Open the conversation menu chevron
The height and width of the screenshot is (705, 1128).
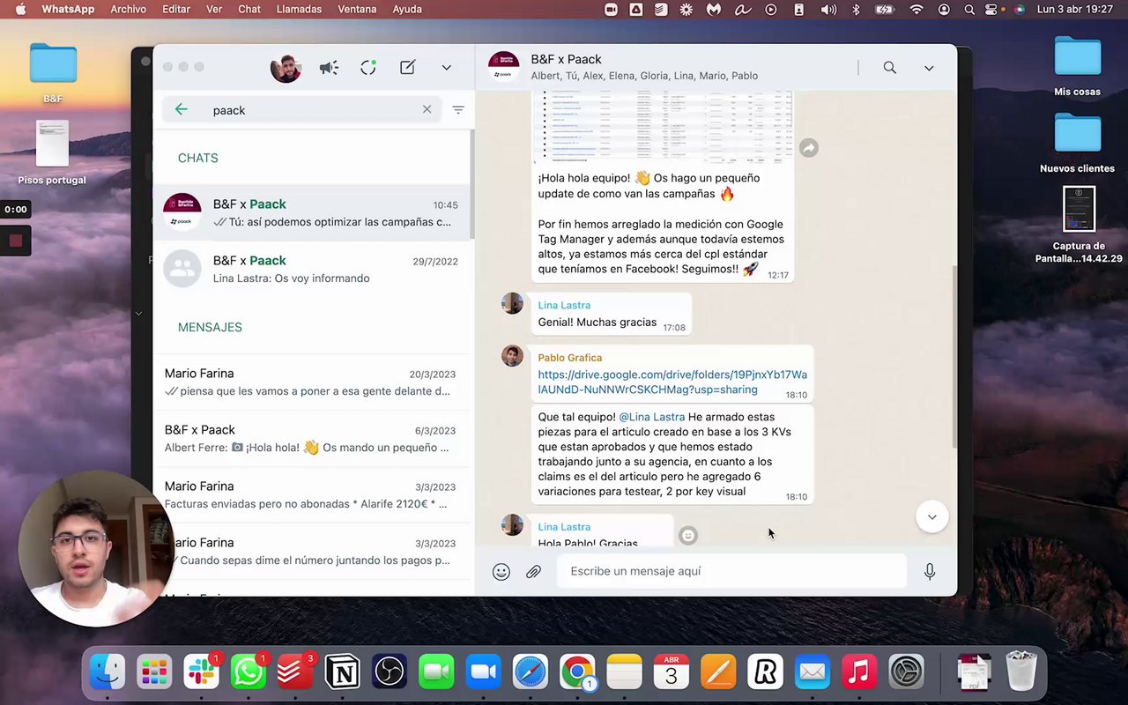tap(929, 68)
